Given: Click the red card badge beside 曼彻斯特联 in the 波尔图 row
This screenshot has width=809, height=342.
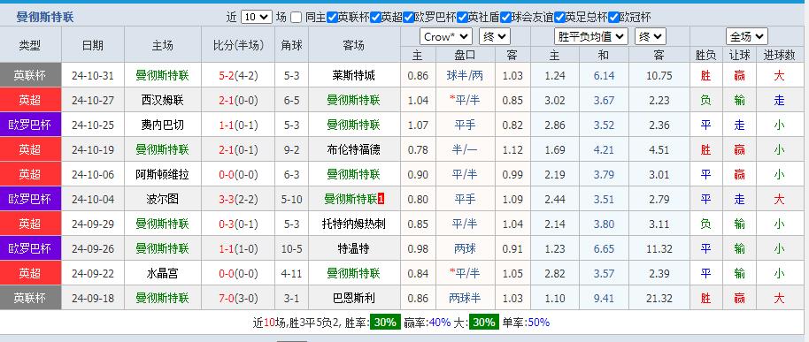Looking at the screenshot, I should point(381,199).
